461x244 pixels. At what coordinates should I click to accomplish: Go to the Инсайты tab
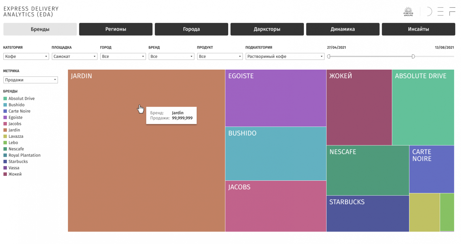click(x=418, y=29)
